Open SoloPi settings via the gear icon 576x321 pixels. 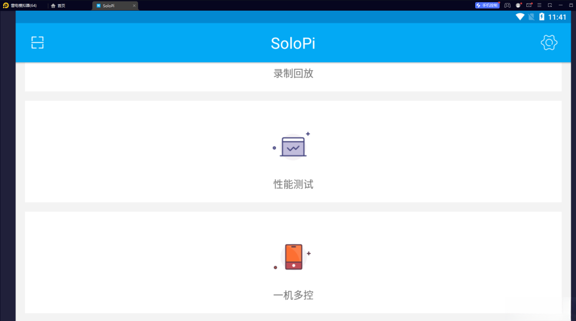click(549, 43)
